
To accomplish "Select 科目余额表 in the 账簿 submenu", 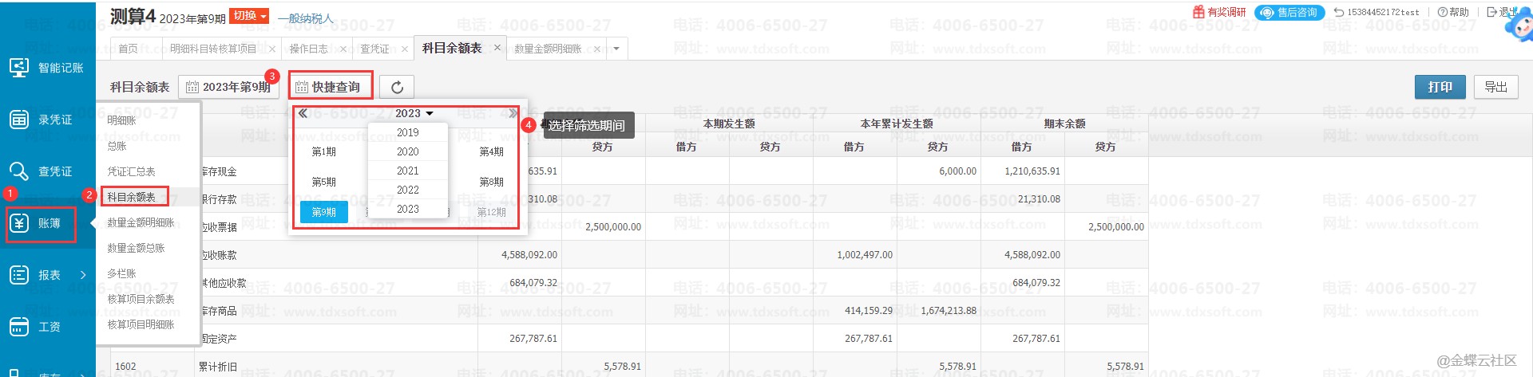I will (x=133, y=197).
